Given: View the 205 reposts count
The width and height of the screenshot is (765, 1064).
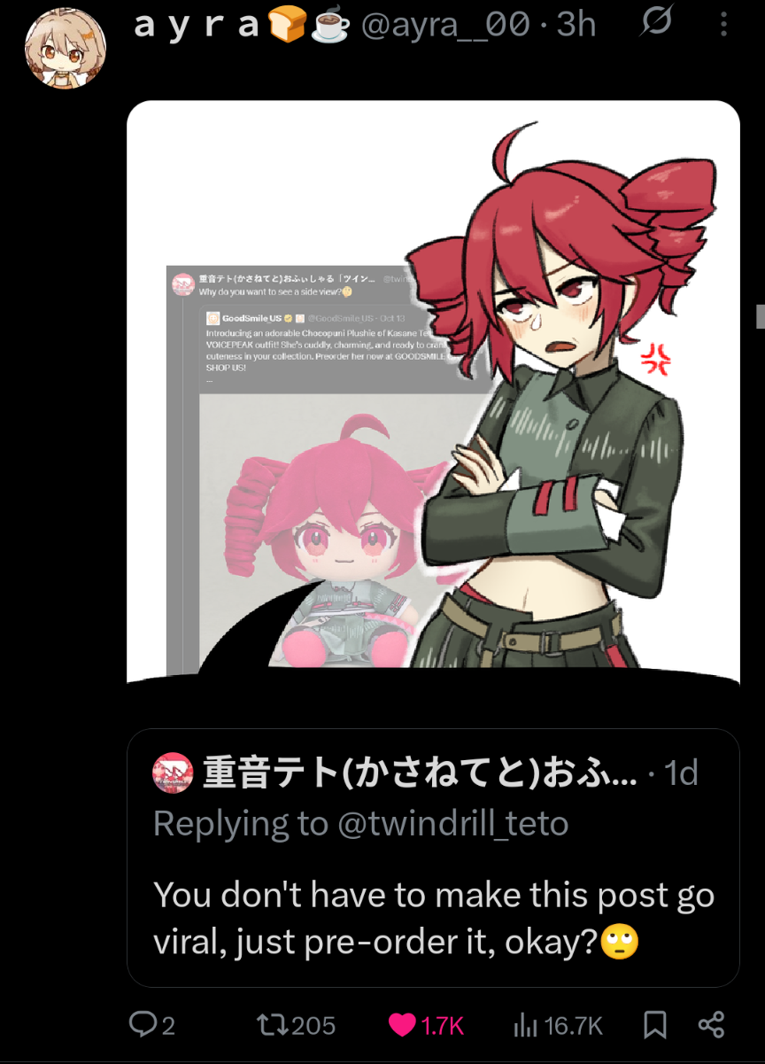Looking at the screenshot, I should point(313,1026).
